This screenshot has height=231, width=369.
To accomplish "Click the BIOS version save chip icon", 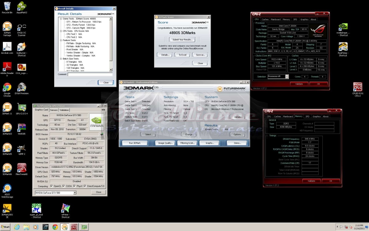I will (x=102, y=134).
